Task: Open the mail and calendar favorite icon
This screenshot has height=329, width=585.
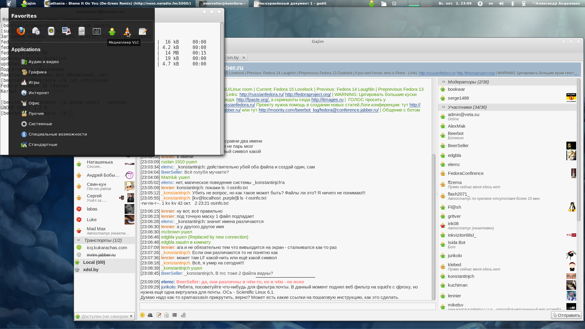Action: click(36, 31)
